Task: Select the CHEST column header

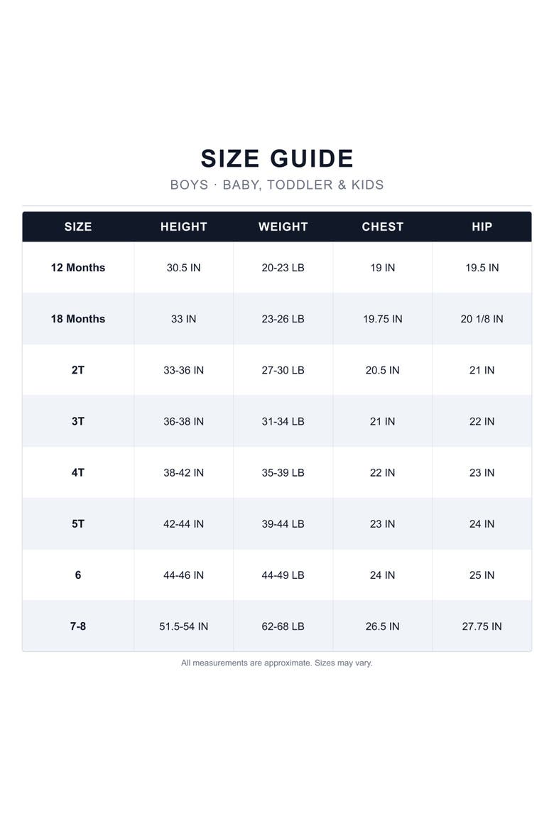Action: (382, 227)
